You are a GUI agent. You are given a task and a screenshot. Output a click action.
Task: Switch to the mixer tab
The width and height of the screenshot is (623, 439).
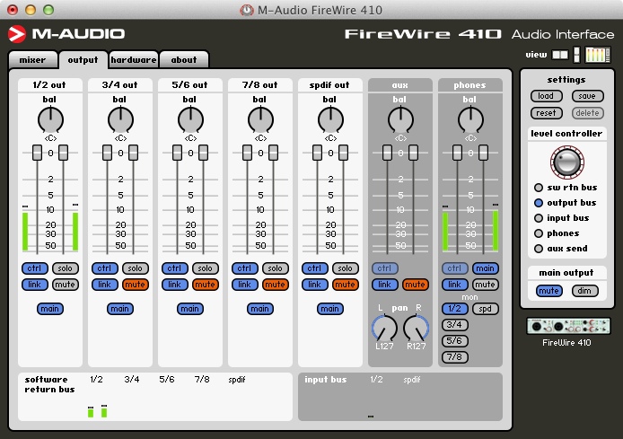[32, 60]
